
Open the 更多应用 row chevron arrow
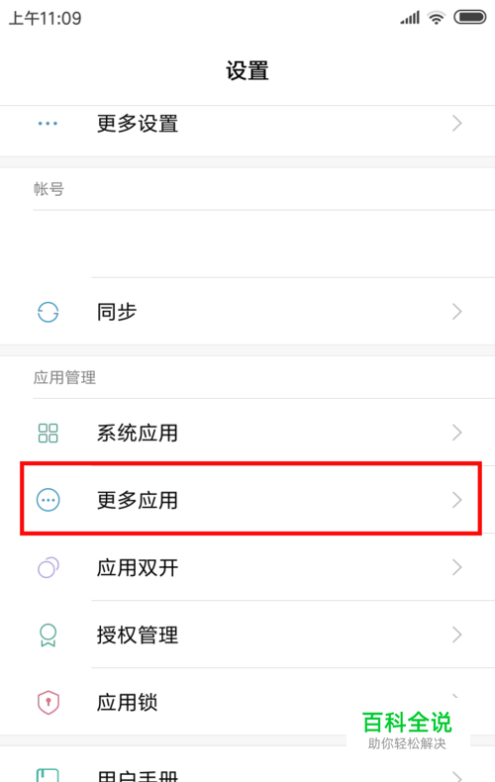coord(456,500)
